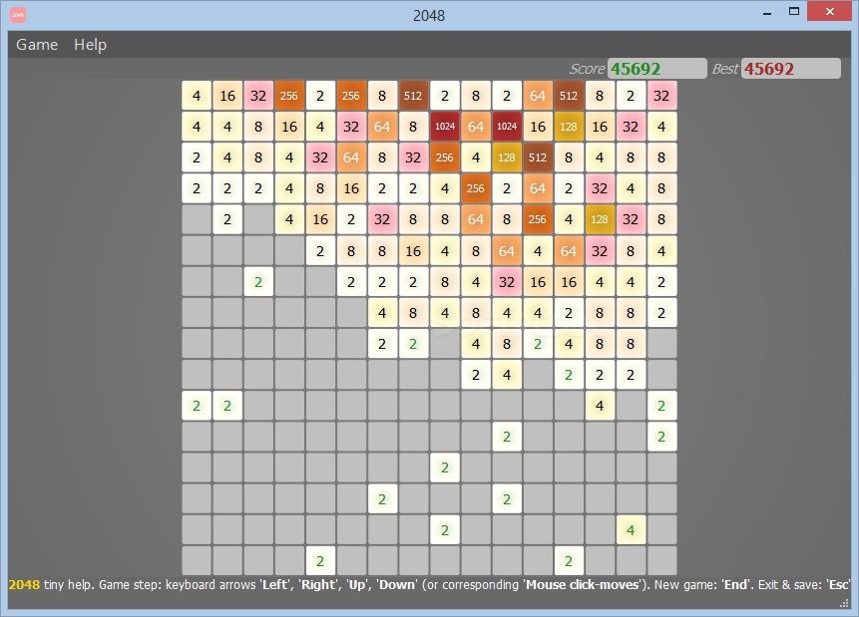
Task: Click the top-row 256 tile between 2 and 8
Action: tap(351, 96)
